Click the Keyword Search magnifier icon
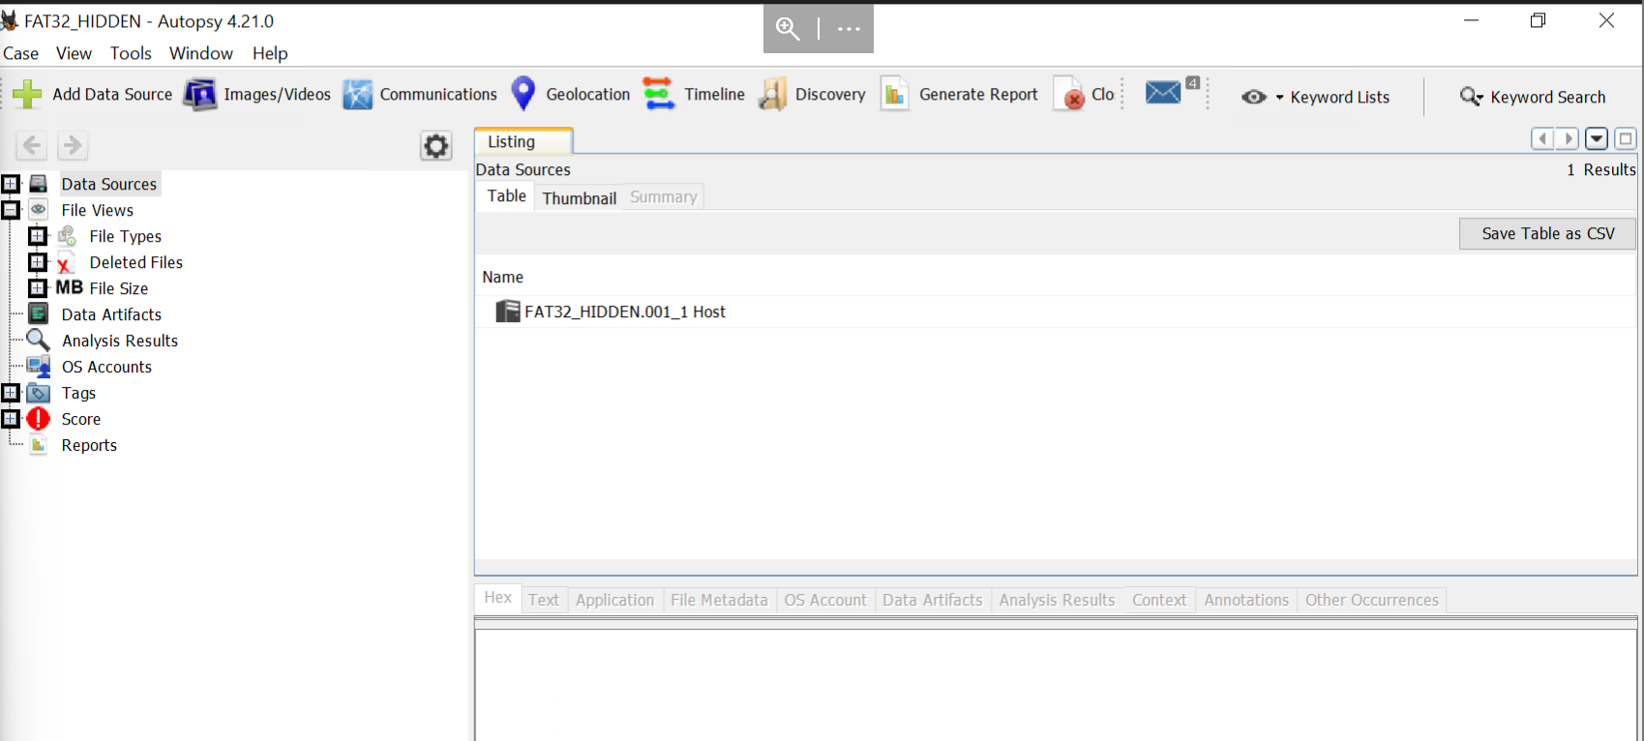 coord(1471,96)
